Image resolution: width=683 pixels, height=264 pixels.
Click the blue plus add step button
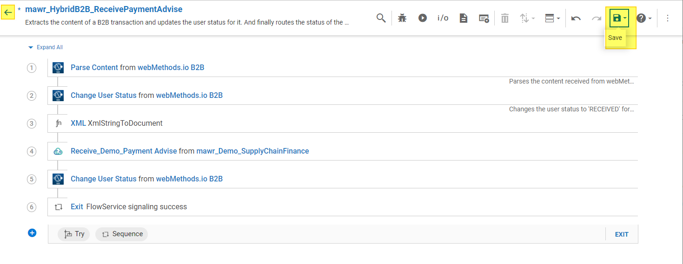[32, 233]
